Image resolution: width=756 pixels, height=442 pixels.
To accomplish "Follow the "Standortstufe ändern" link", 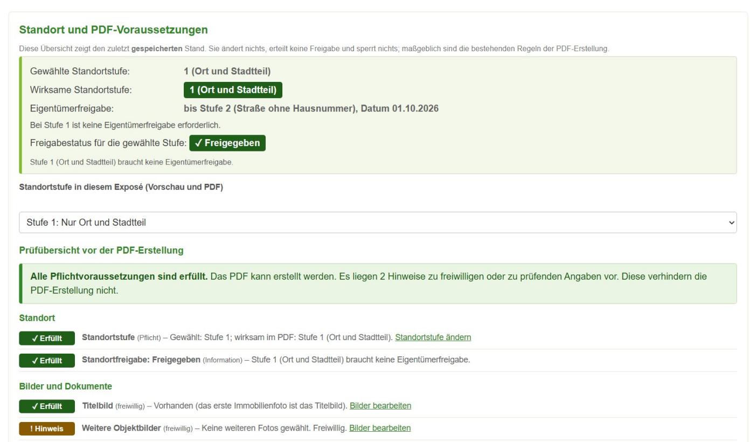I will tap(433, 337).
